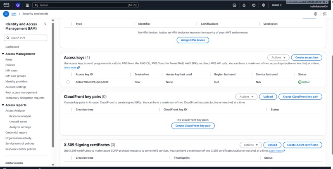
Task: Open Resource analysis page
Action: point(20,116)
